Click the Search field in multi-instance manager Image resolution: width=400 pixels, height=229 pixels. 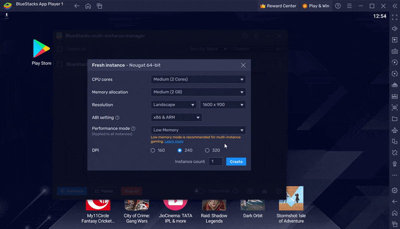(257, 49)
